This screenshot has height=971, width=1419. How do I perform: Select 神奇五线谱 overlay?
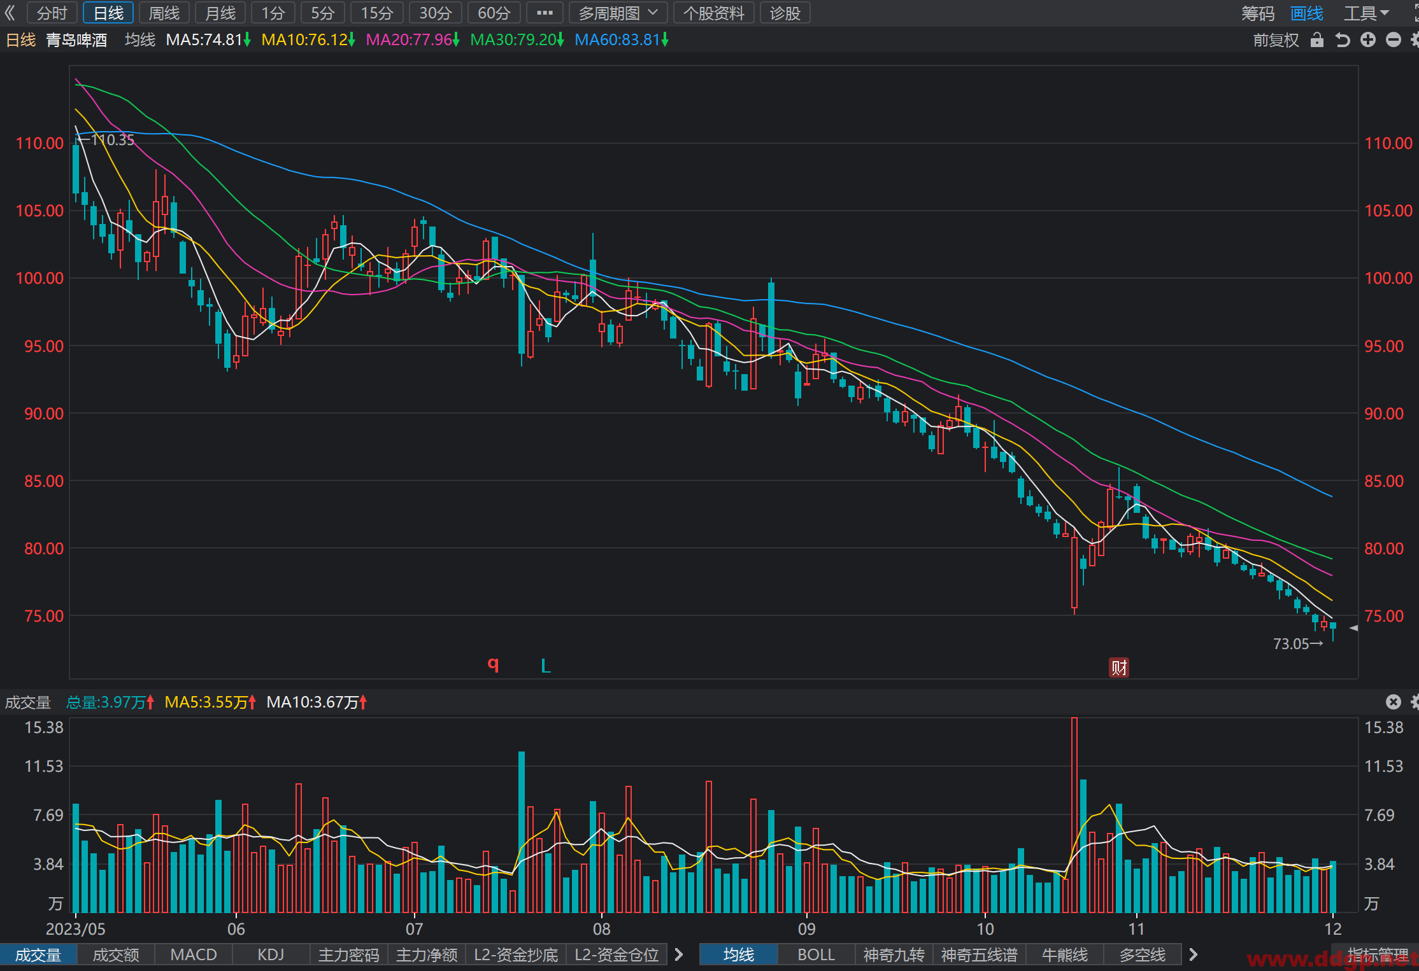[979, 954]
